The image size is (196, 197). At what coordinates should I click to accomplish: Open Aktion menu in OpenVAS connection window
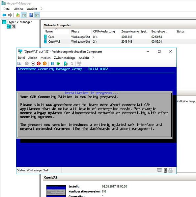tap(33, 58)
